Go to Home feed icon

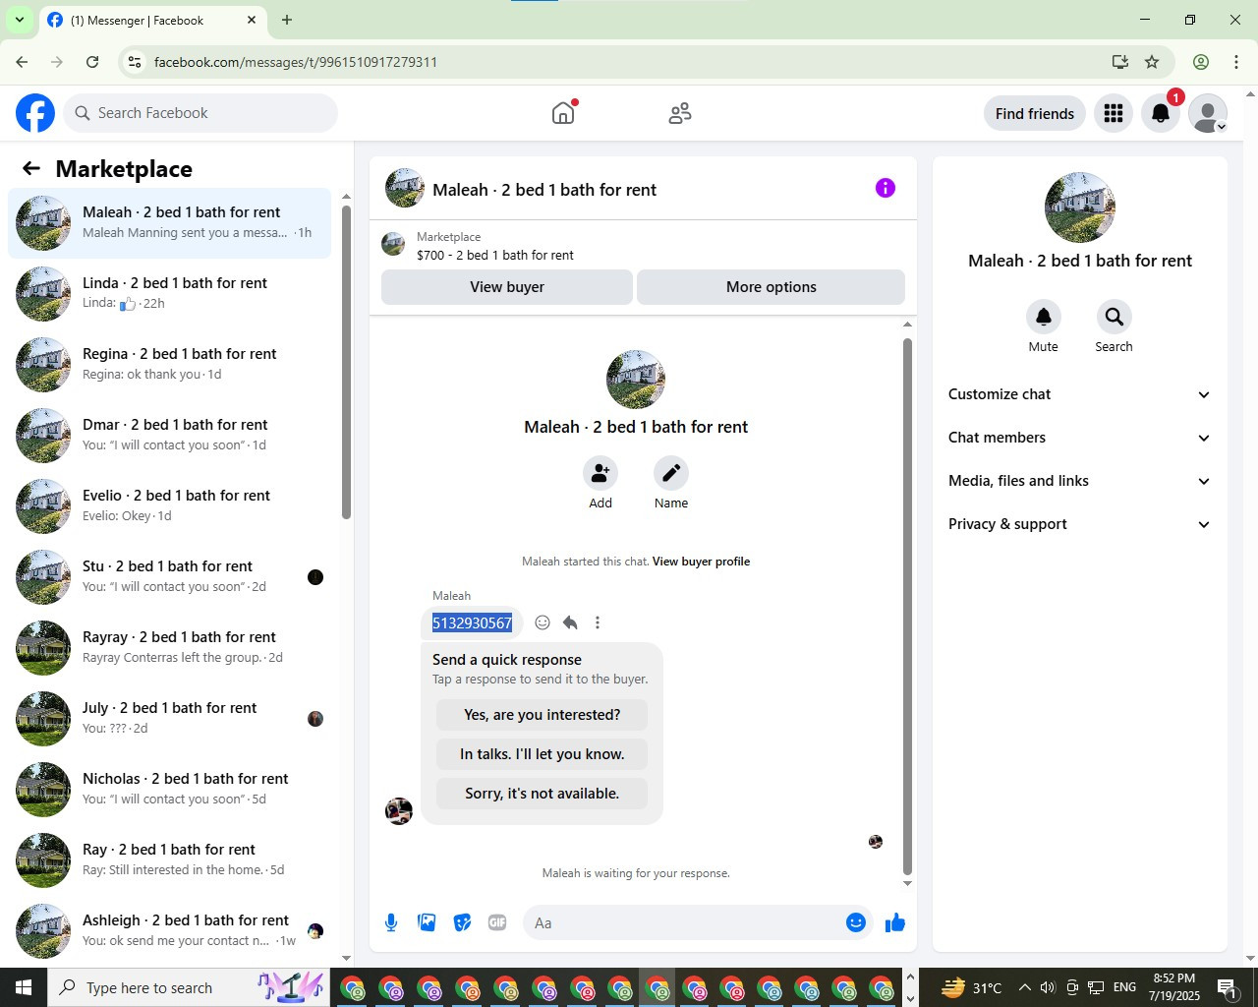pyautogui.click(x=563, y=113)
